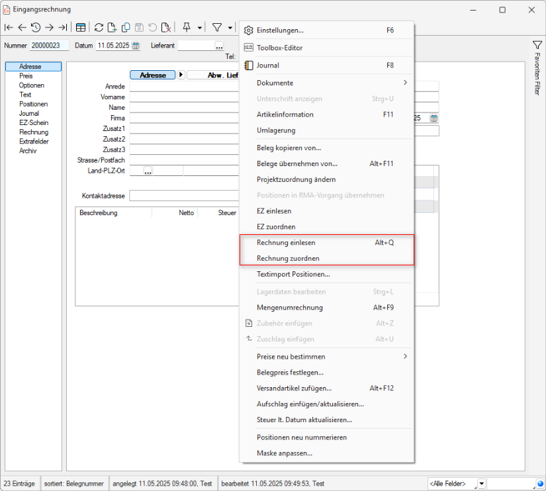Open the dropdown arrow next to the pin icon
546x491 pixels.
[199, 28]
